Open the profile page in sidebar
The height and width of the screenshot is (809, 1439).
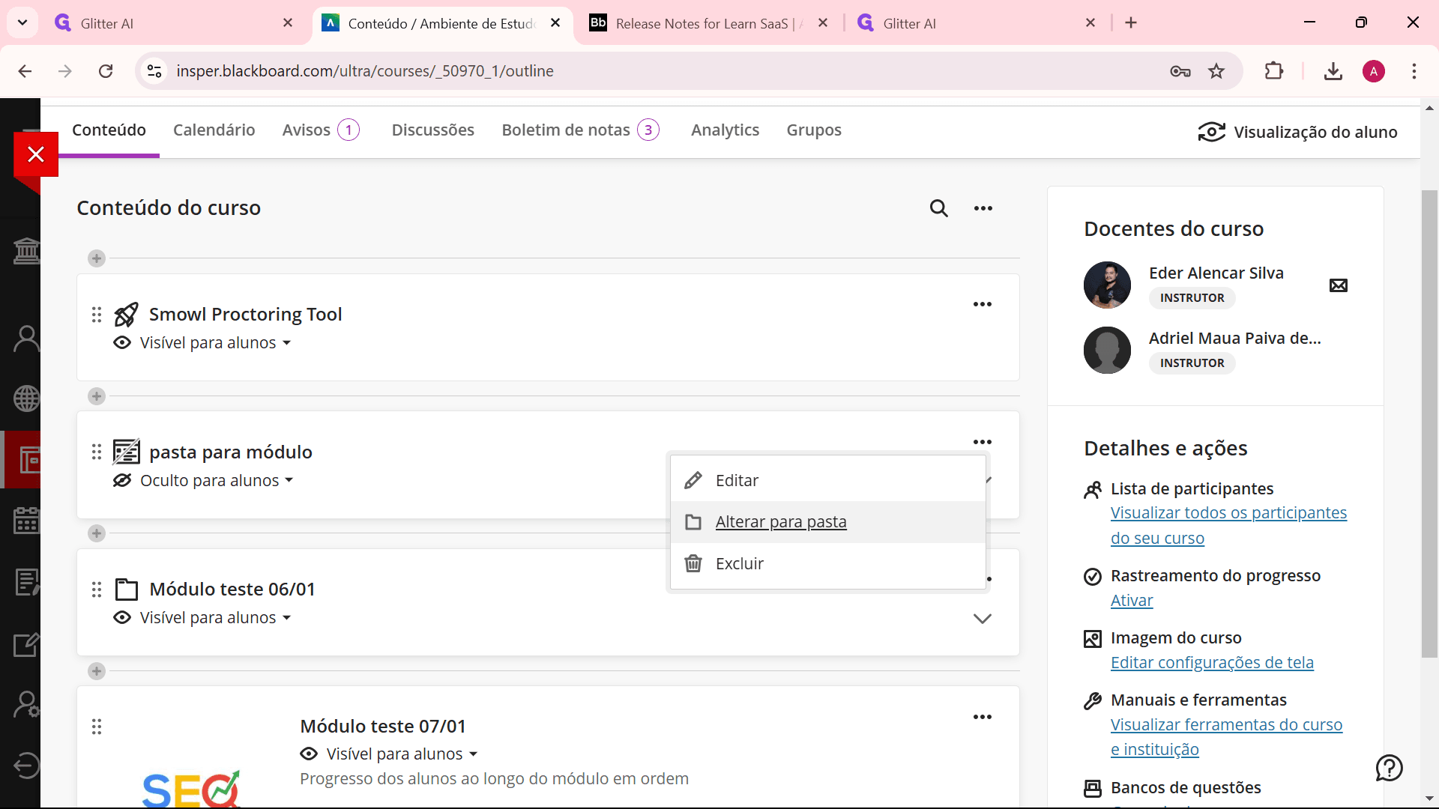pos(26,339)
